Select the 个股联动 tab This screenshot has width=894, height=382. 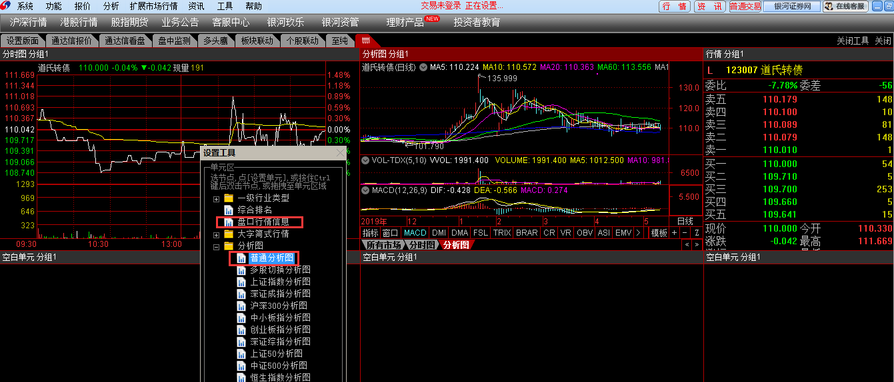coord(303,41)
